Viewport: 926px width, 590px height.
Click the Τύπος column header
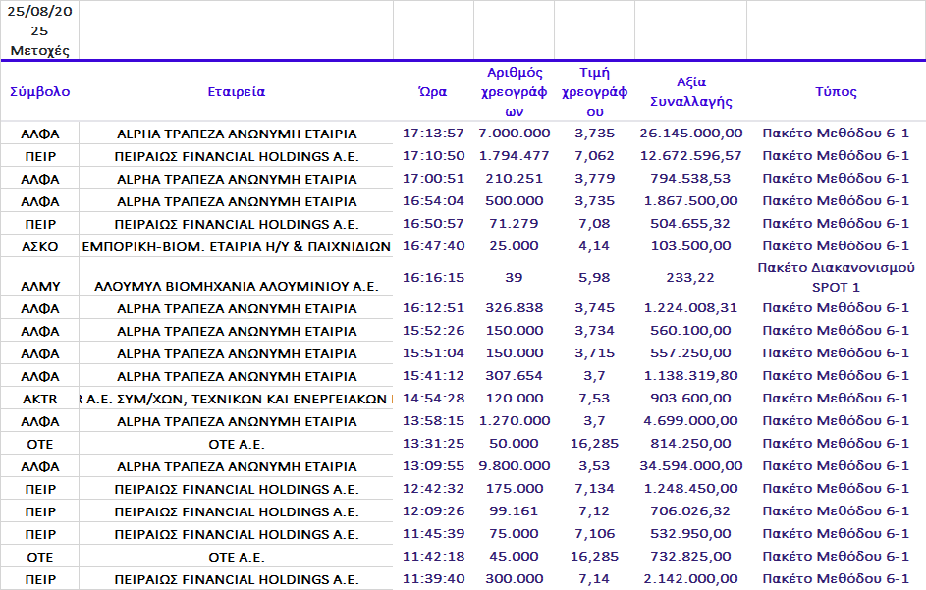836,91
